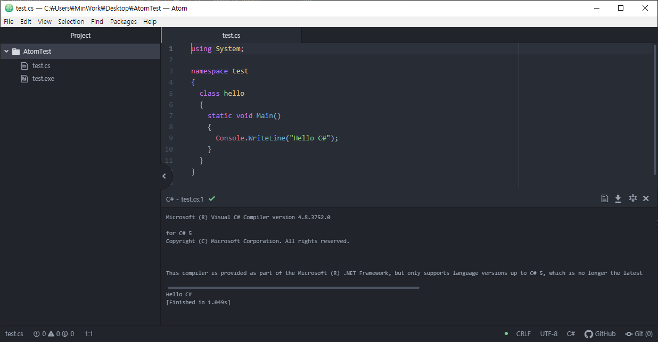Change the C# grammar selector
The image size is (658, 342).
pos(571,334)
